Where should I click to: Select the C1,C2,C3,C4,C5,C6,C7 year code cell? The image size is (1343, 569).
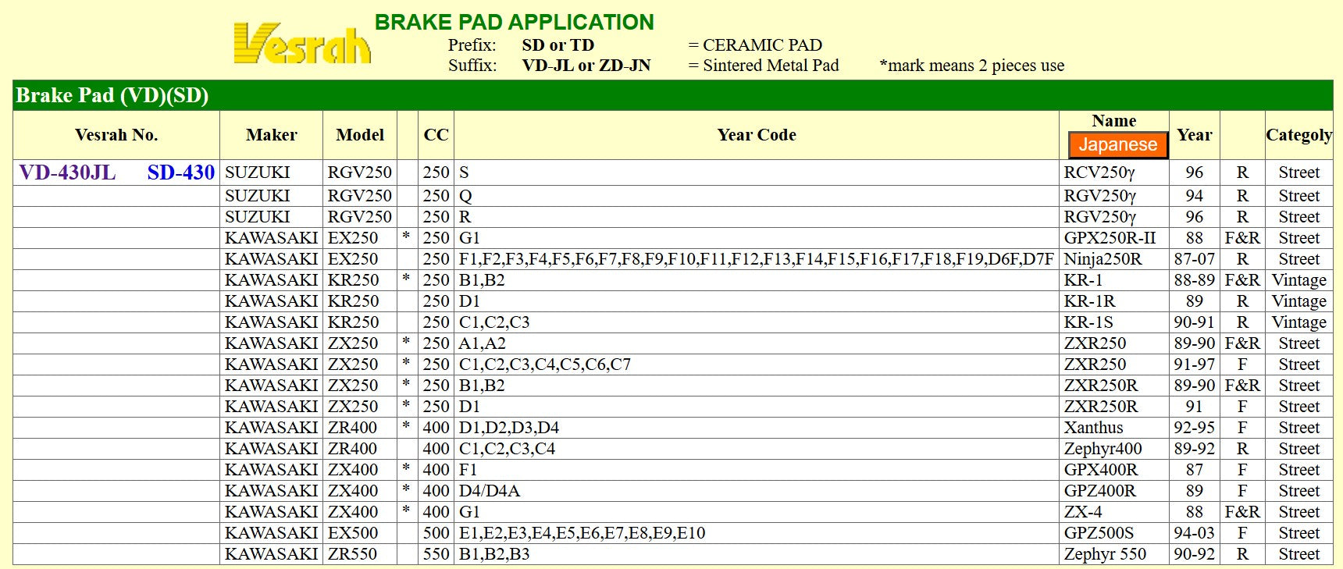point(544,365)
